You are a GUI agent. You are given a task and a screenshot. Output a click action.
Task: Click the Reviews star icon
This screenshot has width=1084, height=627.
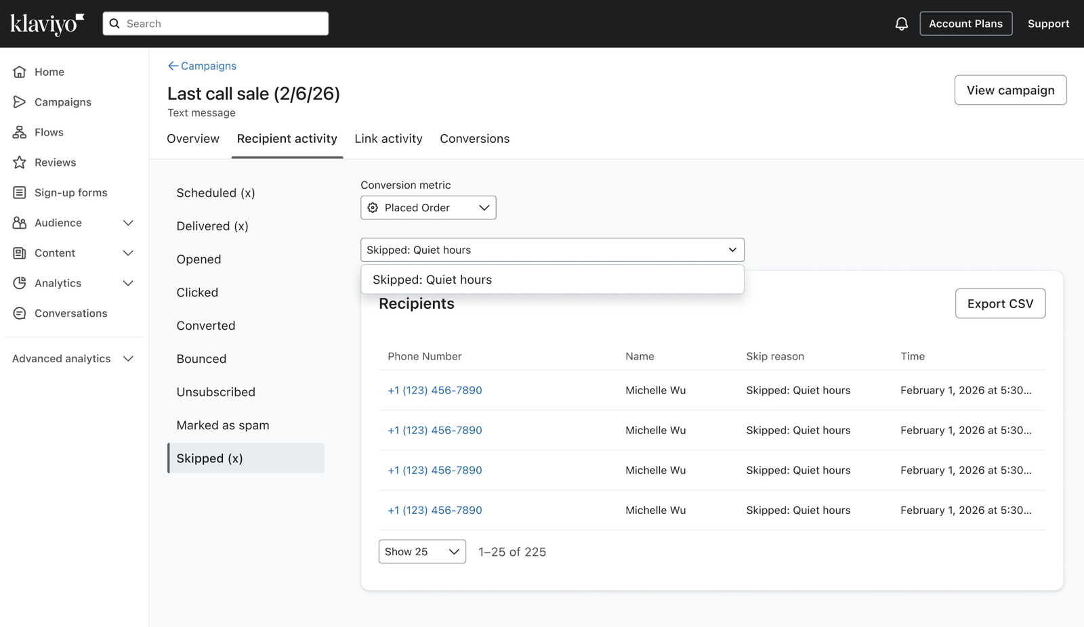click(20, 163)
